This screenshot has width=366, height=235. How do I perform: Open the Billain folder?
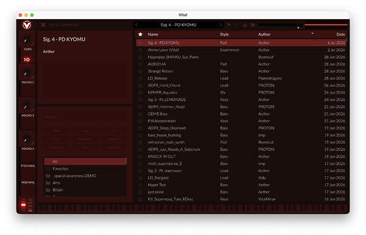85,190
